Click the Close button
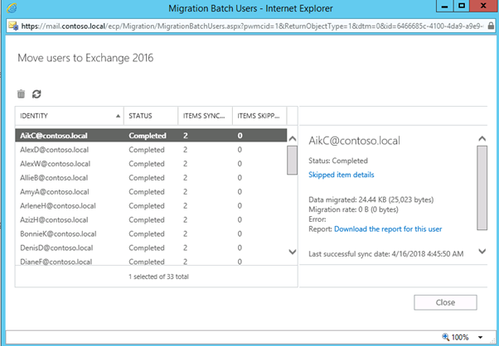499x346 pixels. click(x=445, y=302)
